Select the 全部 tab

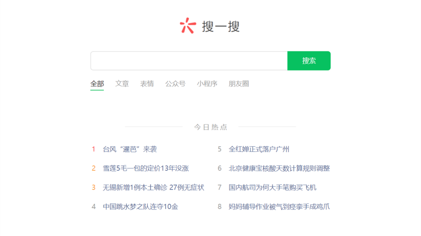(x=97, y=83)
